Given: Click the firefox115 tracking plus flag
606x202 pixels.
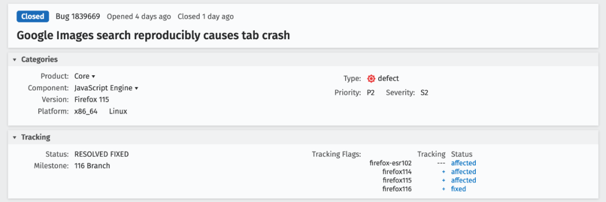Looking at the screenshot, I should 444,180.
